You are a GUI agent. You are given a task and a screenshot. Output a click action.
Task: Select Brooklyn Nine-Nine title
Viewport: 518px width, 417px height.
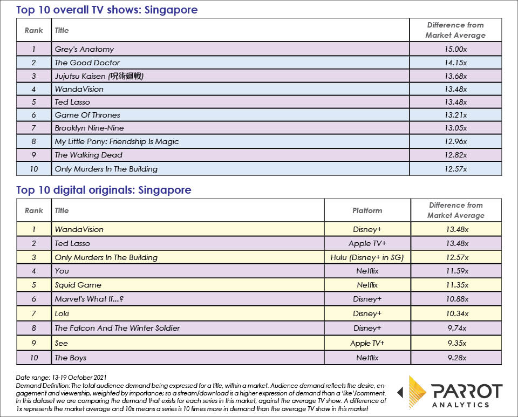89,128
